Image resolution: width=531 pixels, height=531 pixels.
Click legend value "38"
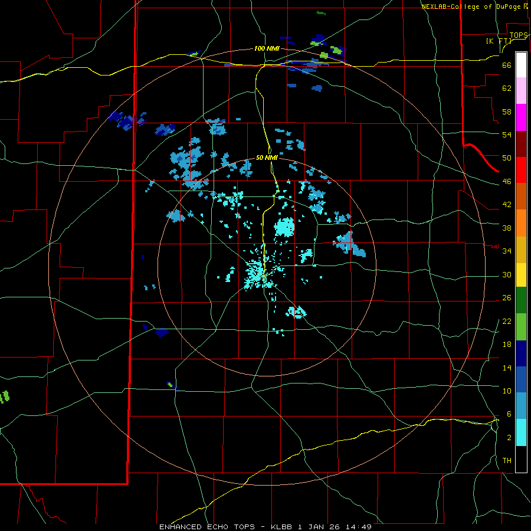(507, 228)
